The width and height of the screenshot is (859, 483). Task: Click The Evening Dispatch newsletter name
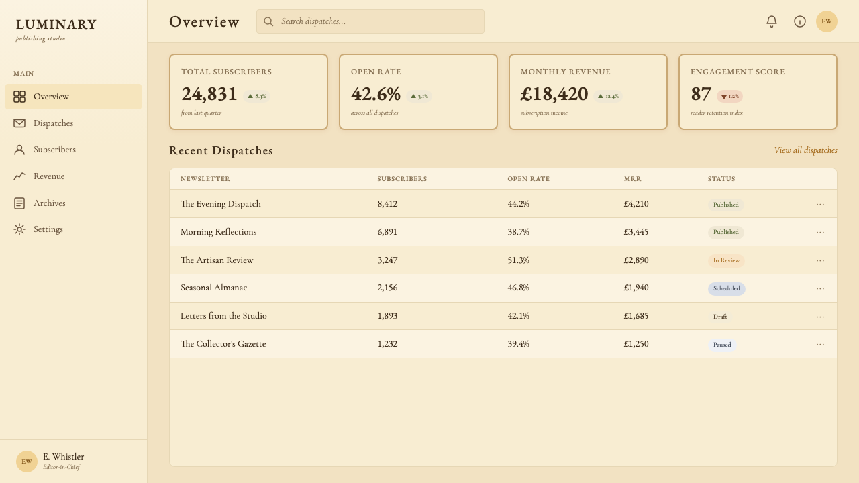coord(221,204)
